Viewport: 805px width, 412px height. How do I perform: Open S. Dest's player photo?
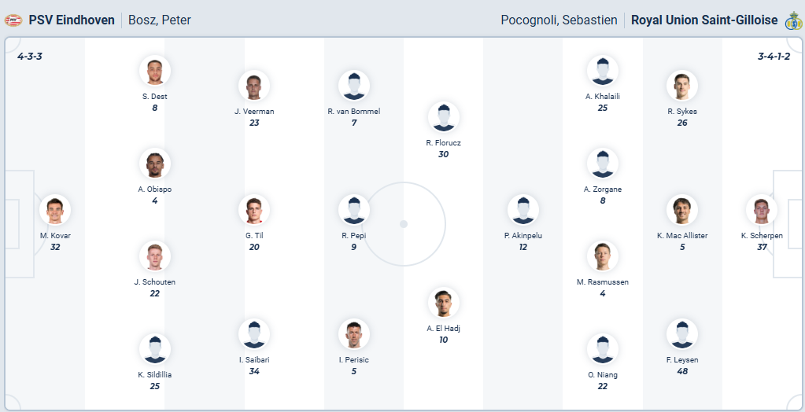click(x=155, y=72)
